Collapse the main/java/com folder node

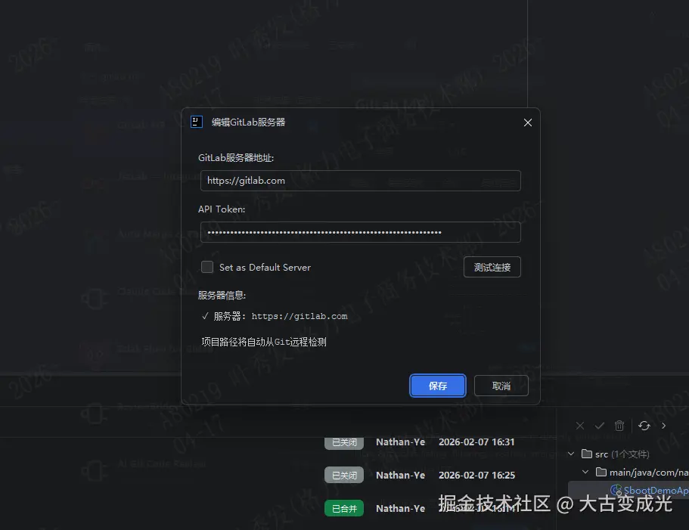coord(584,471)
